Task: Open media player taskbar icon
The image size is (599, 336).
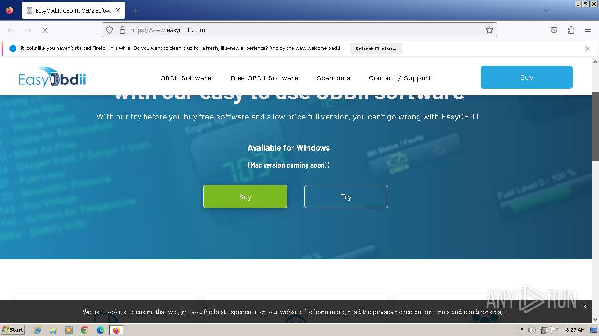Action: 69,330
